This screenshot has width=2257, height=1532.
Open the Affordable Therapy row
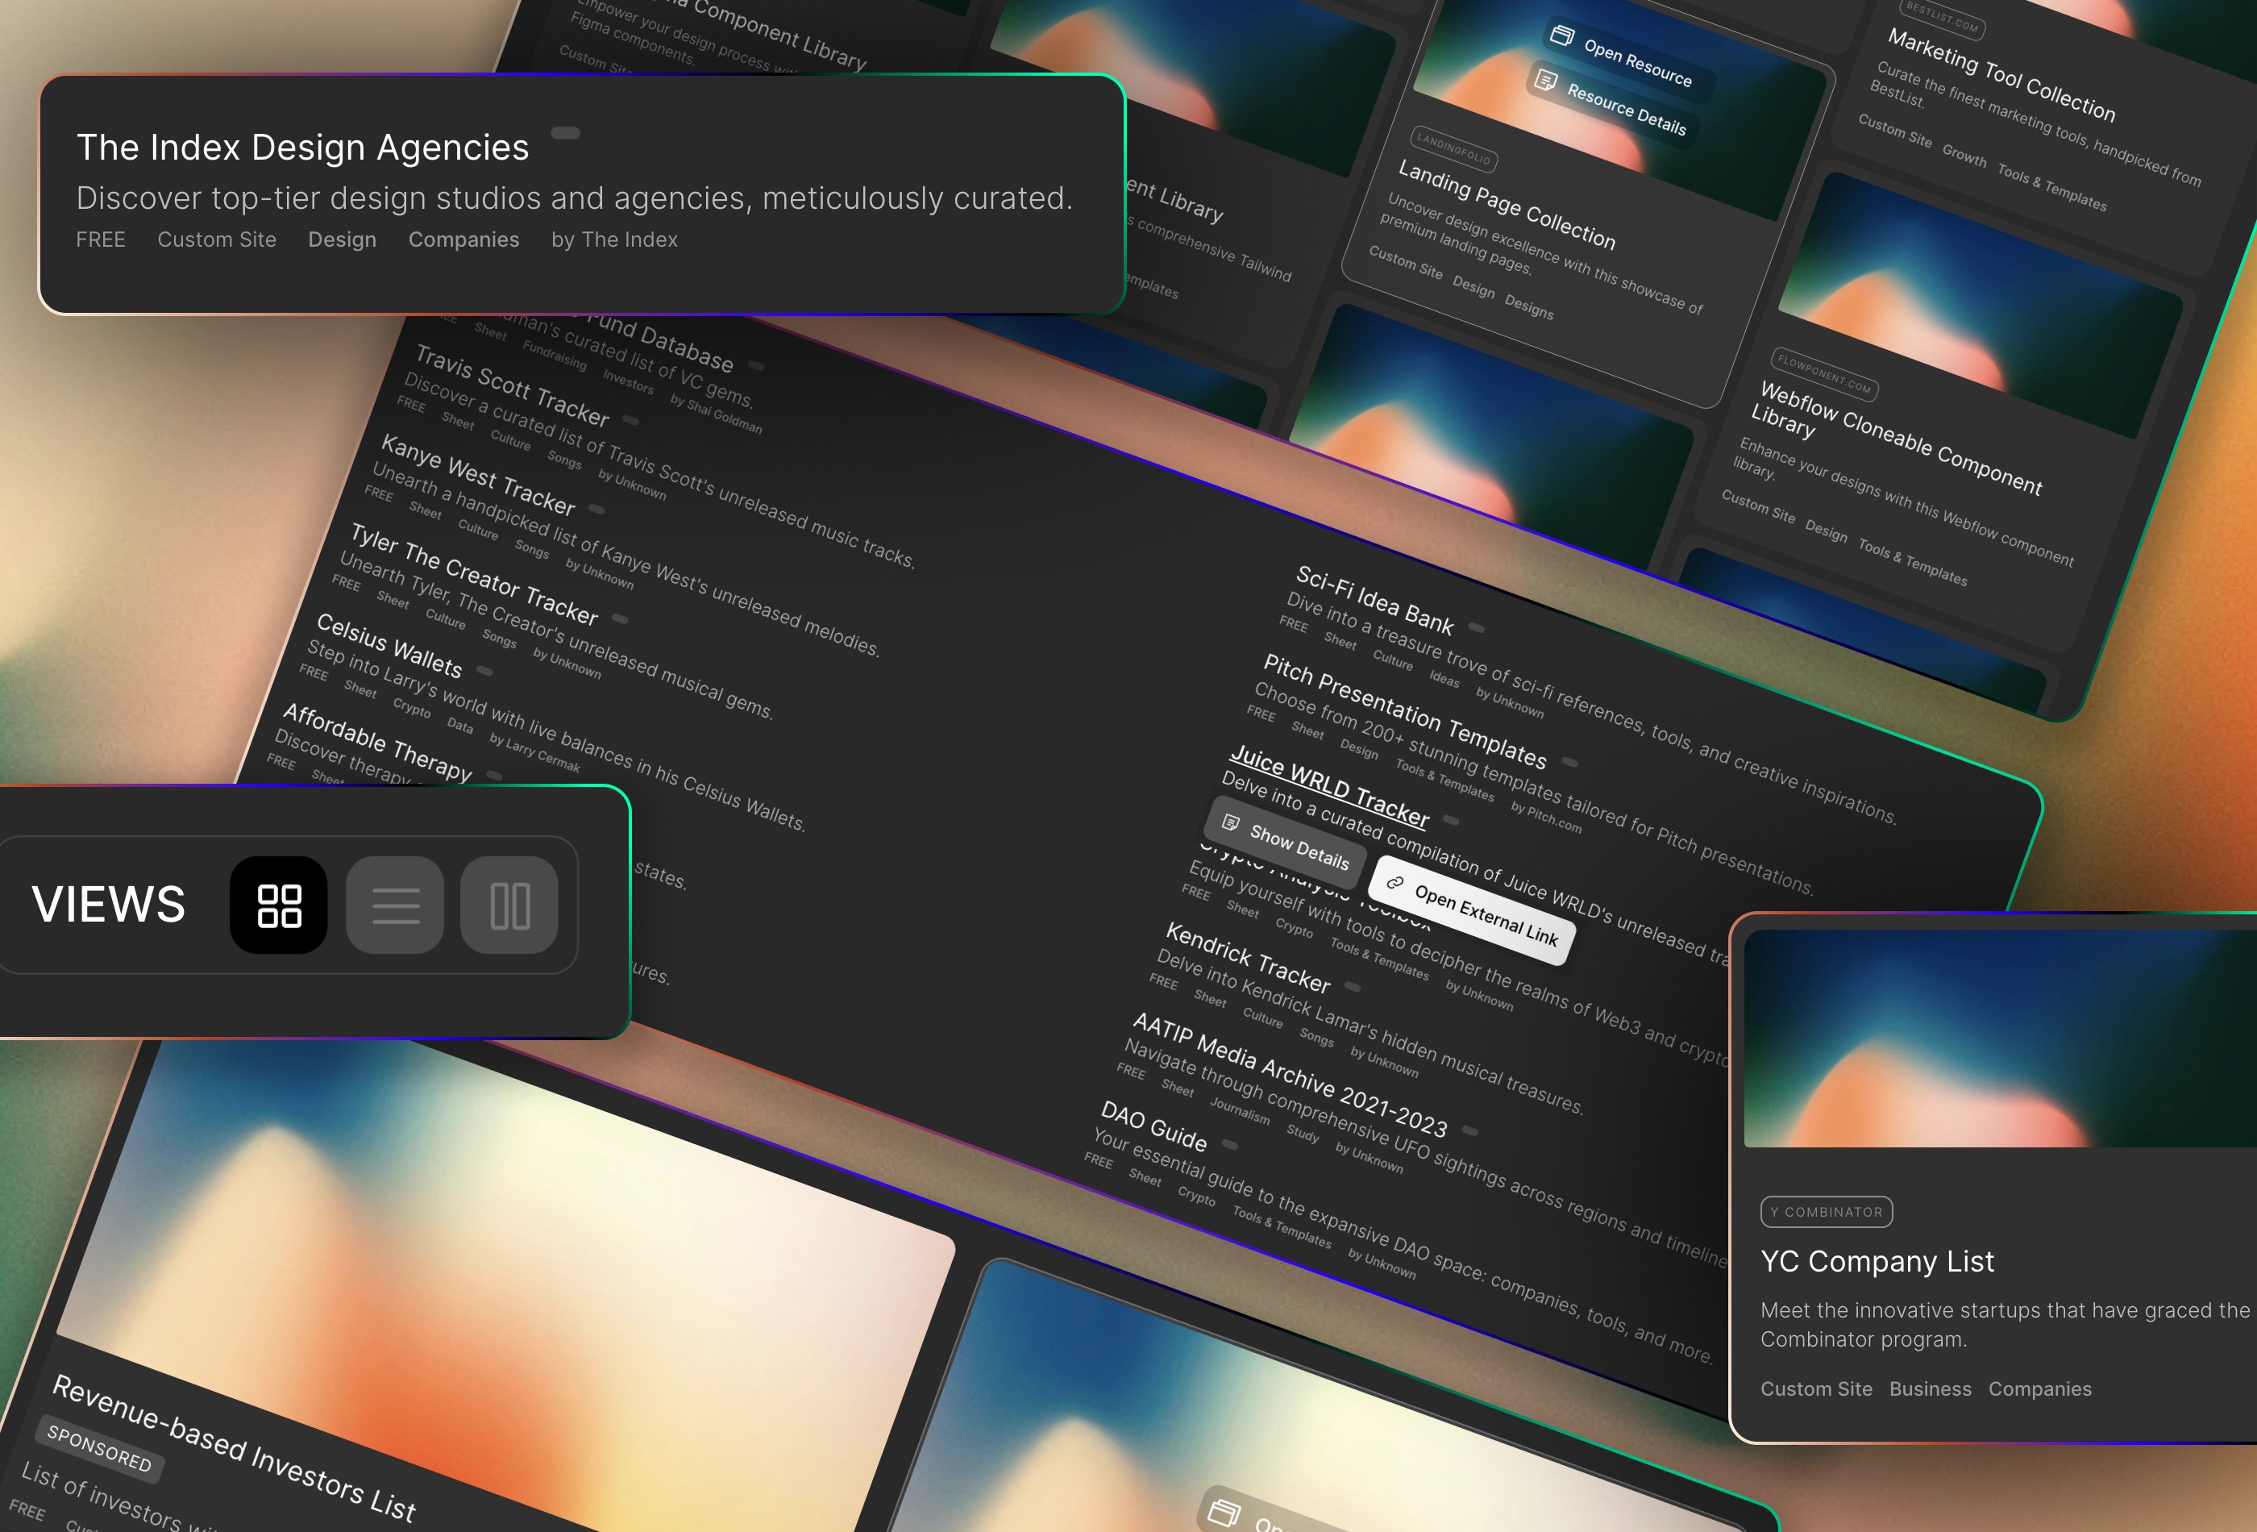click(378, 742)
